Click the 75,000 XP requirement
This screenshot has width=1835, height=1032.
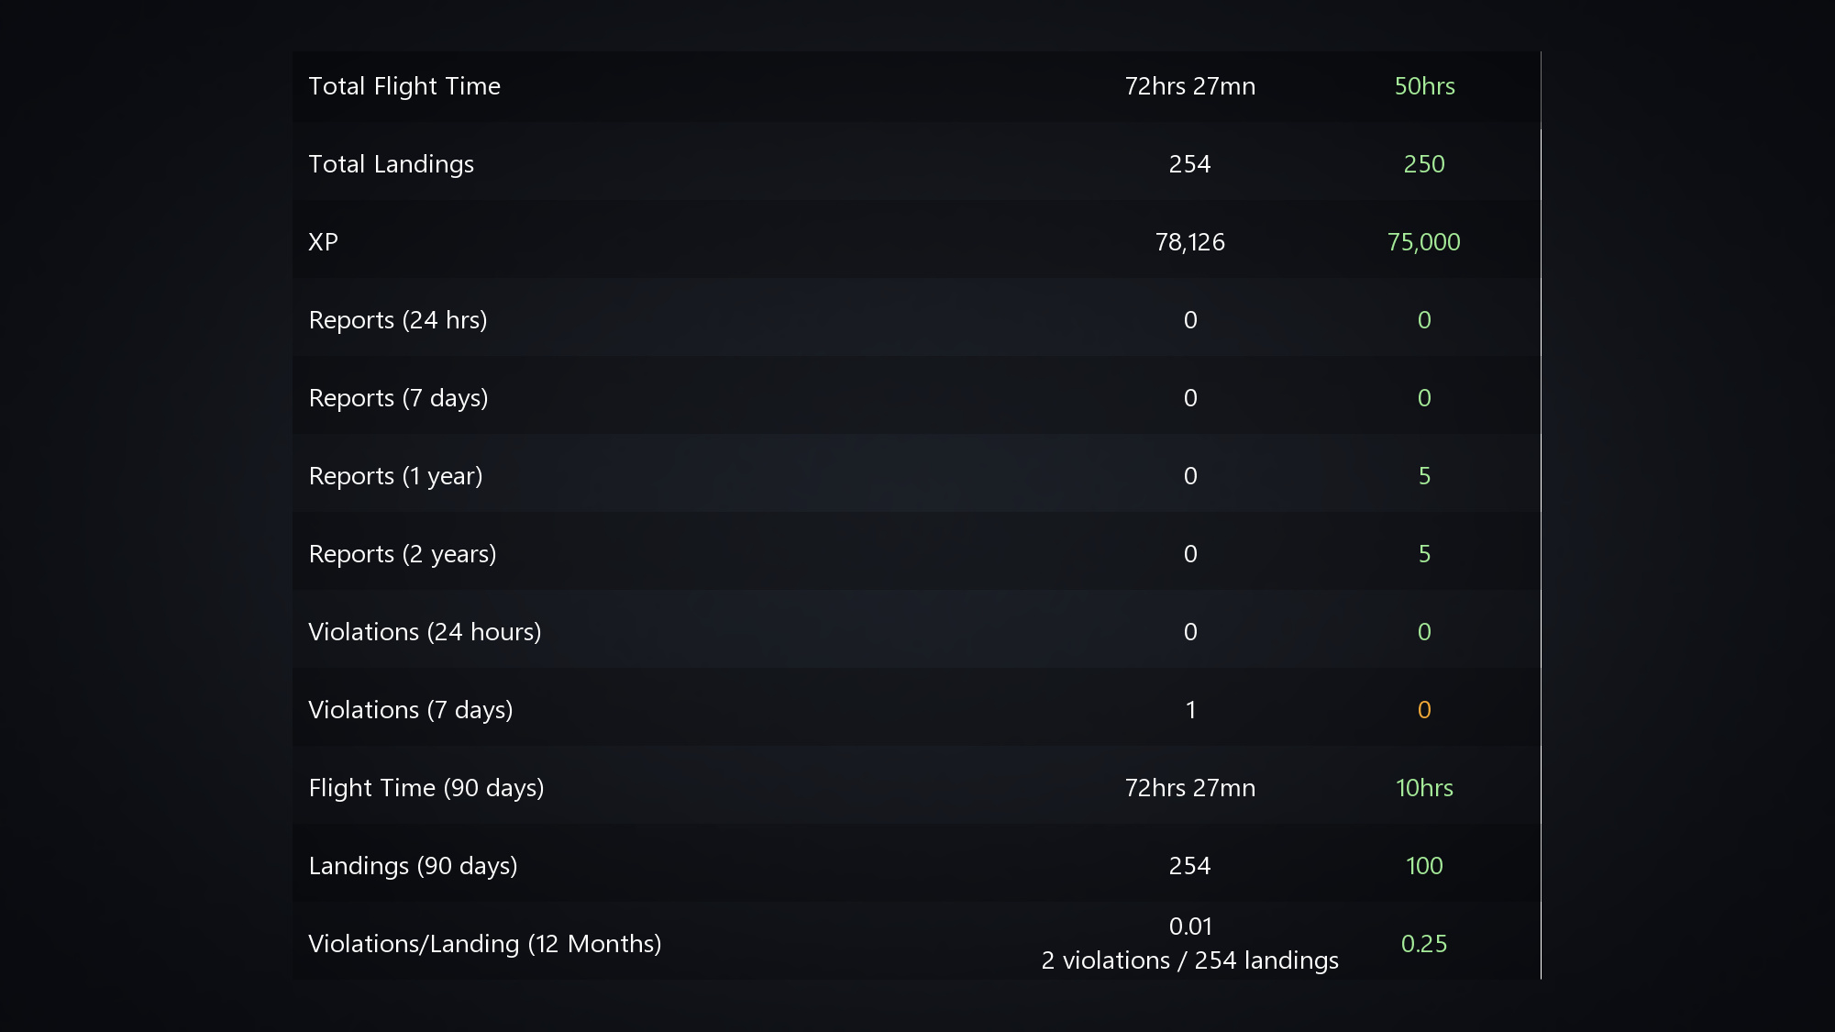pos(1424,242)
